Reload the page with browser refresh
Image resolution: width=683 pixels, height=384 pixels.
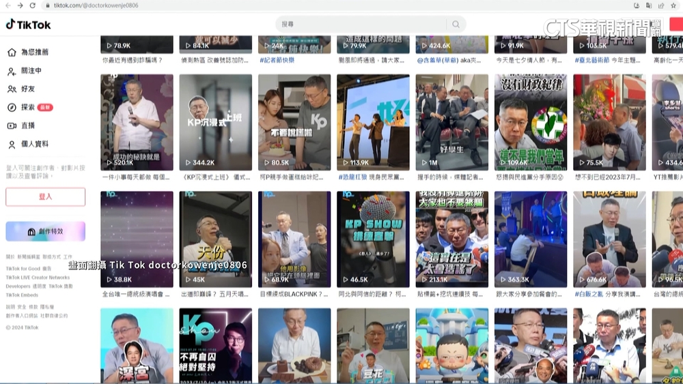point(32,5)
